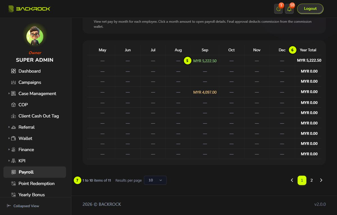Go to page 2 in pagination

[311, 180]
